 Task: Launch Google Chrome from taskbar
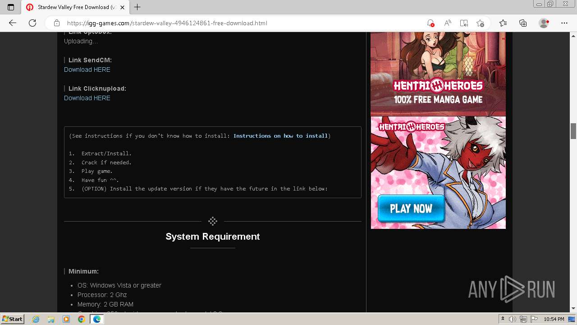click(x=81, y=319)
